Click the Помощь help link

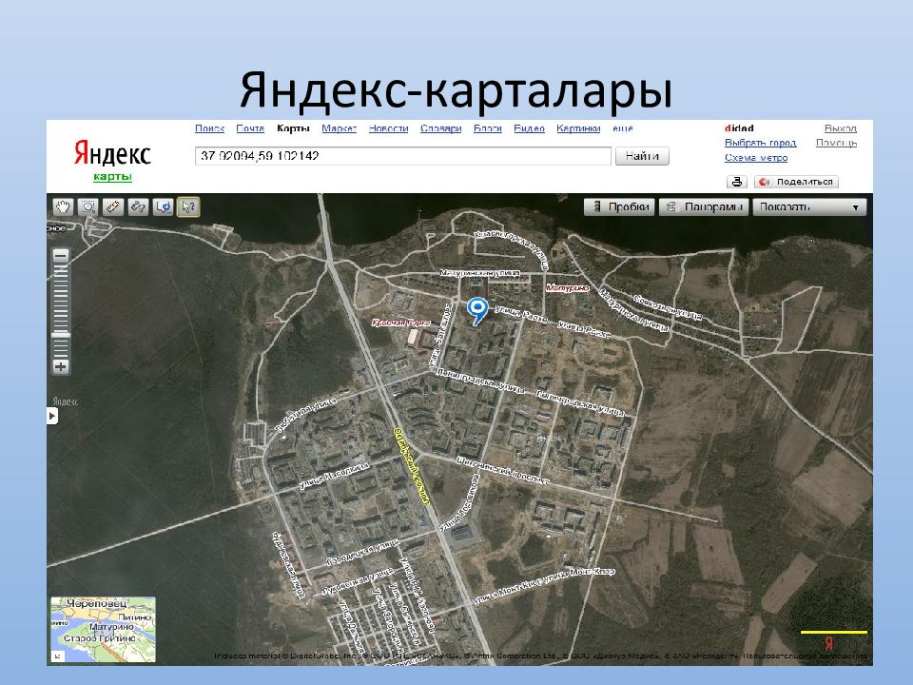click(x=836, y=143)
